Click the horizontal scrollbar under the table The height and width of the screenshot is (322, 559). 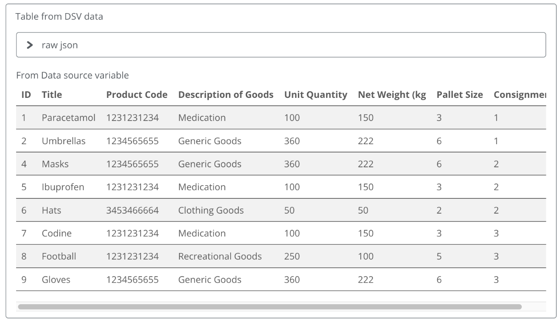[x=269, y=307]
